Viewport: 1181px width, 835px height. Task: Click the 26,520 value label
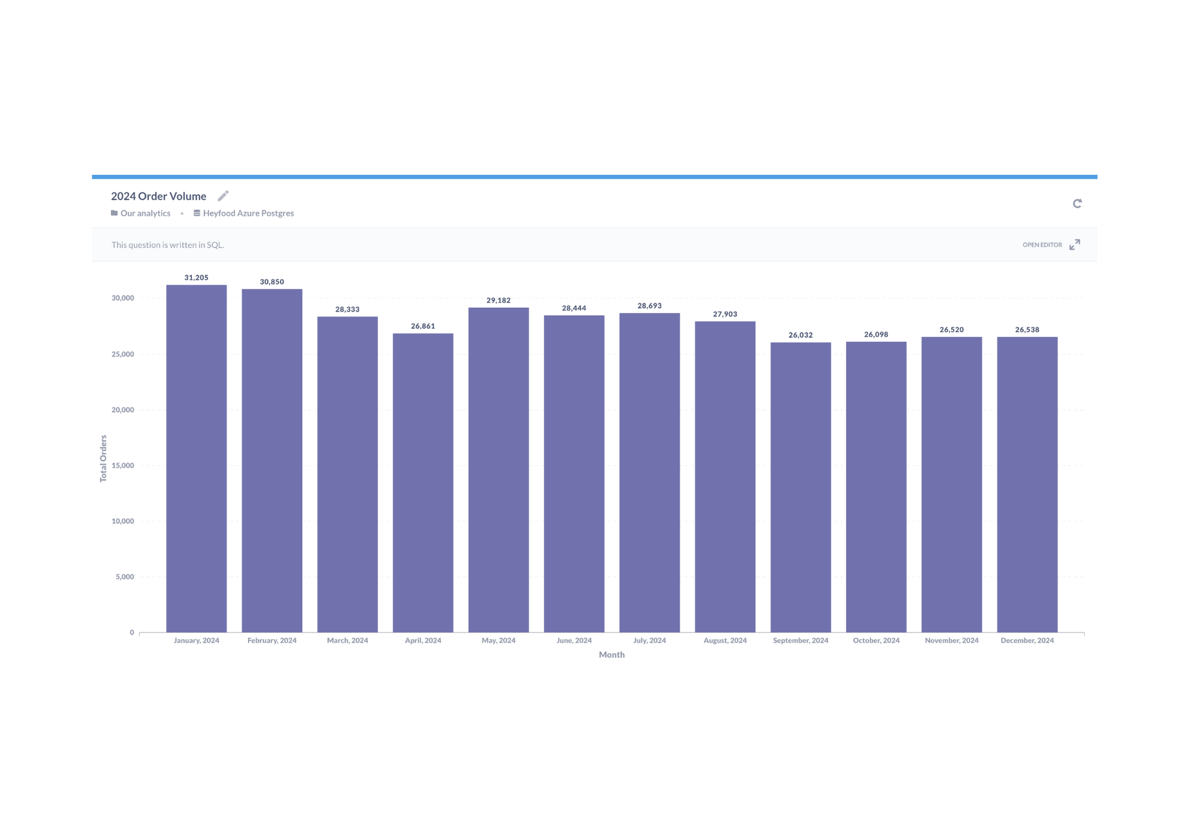[952, 330]
